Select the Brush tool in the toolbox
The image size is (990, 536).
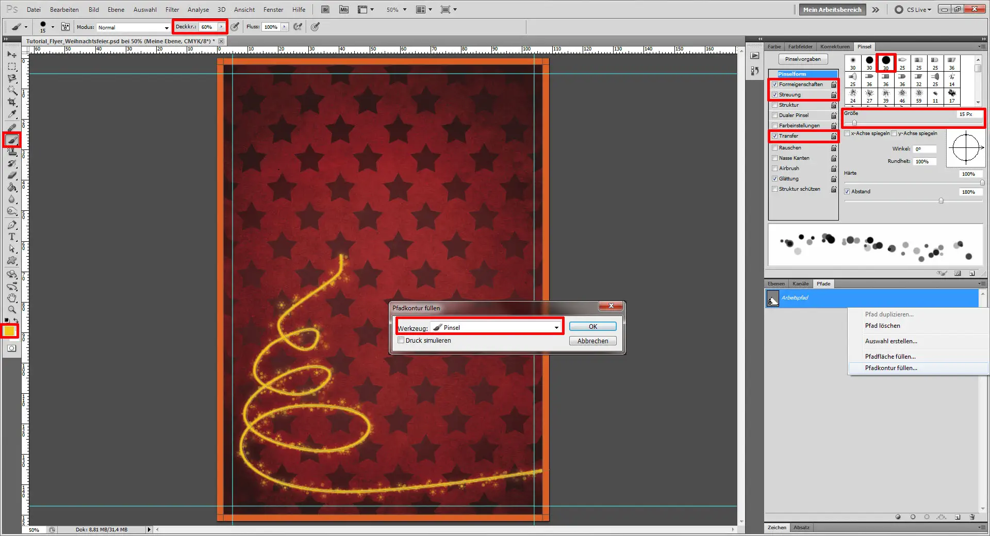point(12,140)
